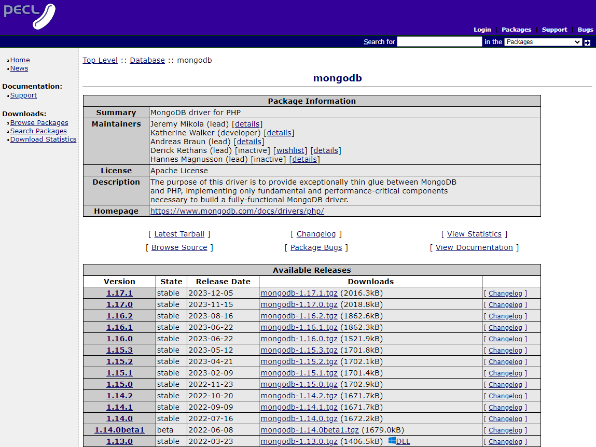Image resolution: width=596 pixels, height=447 pixels.
Task: Download mongodb-1.16.0.tgz
Action: pos(299,339)
